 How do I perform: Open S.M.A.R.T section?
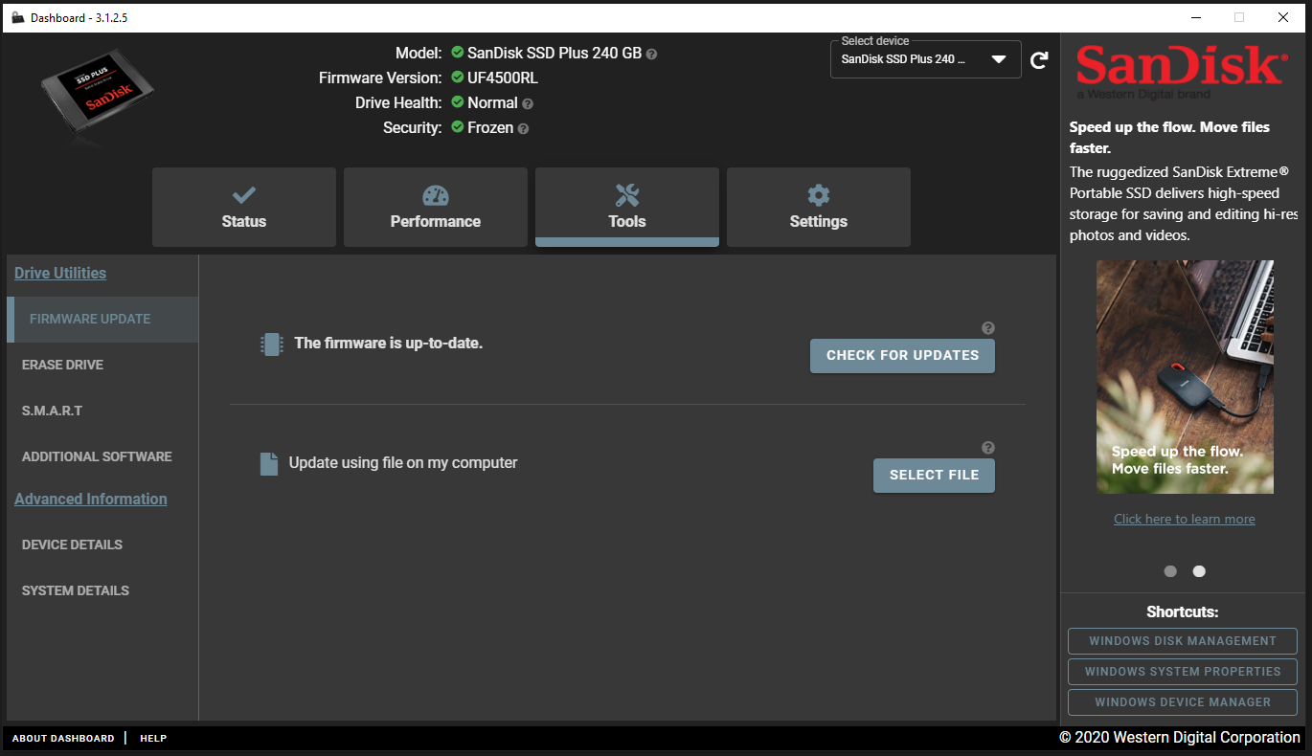point(102,411)
